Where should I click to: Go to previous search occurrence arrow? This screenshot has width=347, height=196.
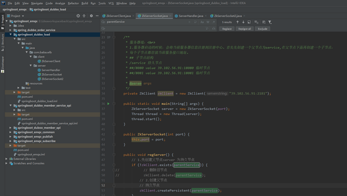coord(237,22)
